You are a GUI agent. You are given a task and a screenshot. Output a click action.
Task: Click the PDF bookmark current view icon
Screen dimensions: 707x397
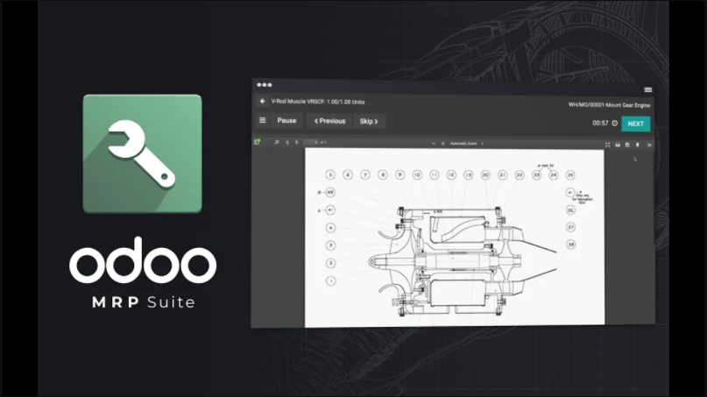click(637, 145)
